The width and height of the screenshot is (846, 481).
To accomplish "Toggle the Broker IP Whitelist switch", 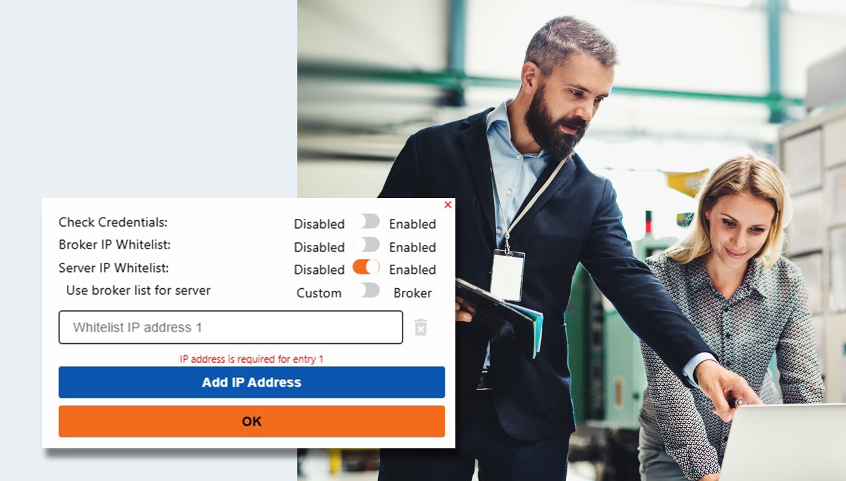I will 366,245.
